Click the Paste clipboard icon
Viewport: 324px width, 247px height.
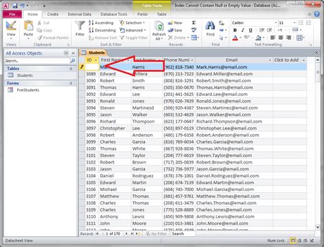click(x=28, y=25)
